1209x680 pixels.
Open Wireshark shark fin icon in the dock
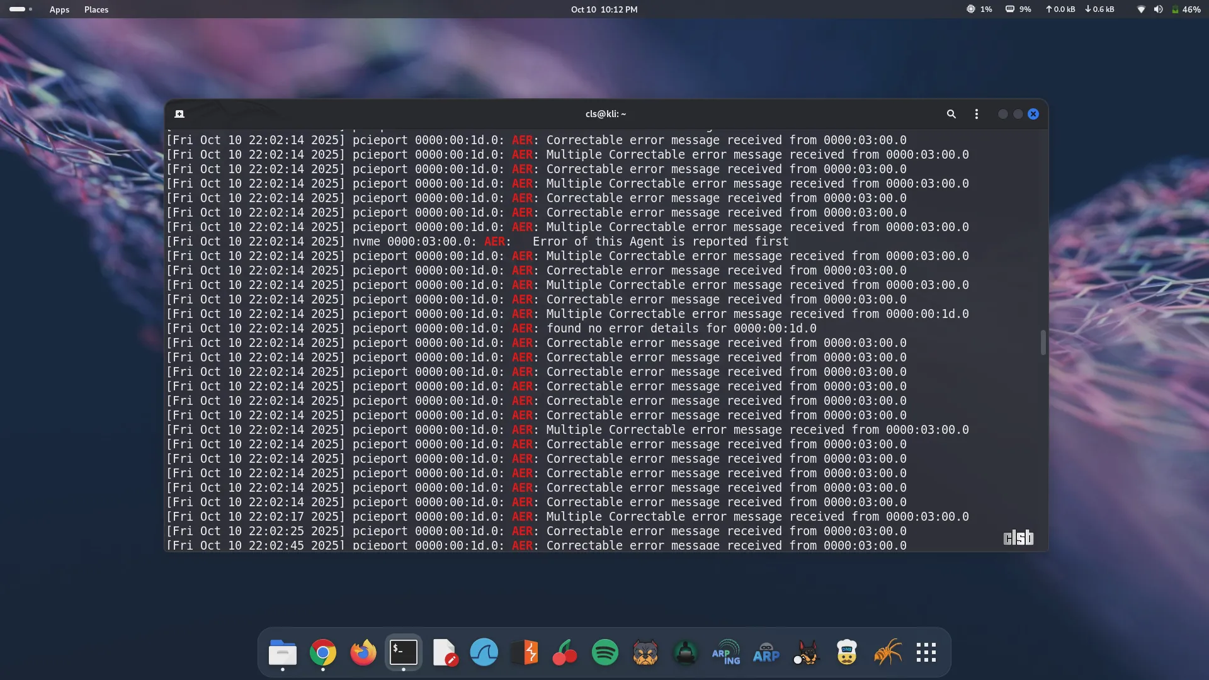(484, 653)
